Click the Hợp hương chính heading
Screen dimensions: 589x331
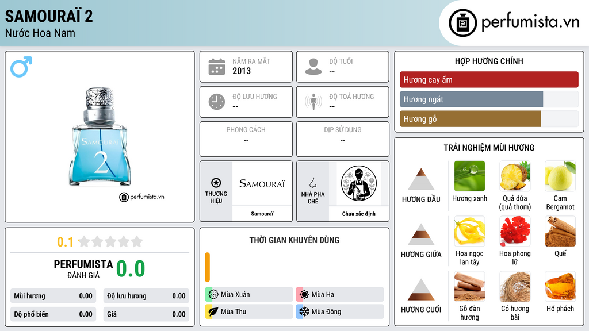point(489,61)
